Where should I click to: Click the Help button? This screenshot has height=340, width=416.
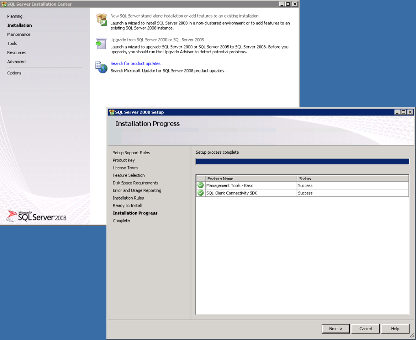(394, 329)
